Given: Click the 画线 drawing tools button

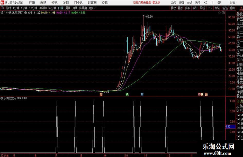Looking at the screenshot, I should point(202,8).
